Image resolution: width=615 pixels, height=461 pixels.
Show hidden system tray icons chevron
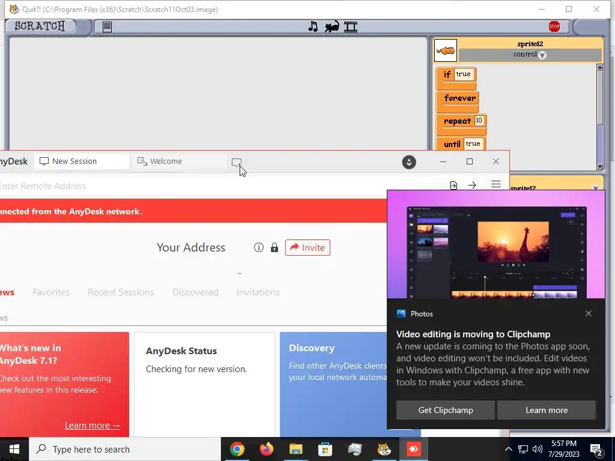pos(508,449)
